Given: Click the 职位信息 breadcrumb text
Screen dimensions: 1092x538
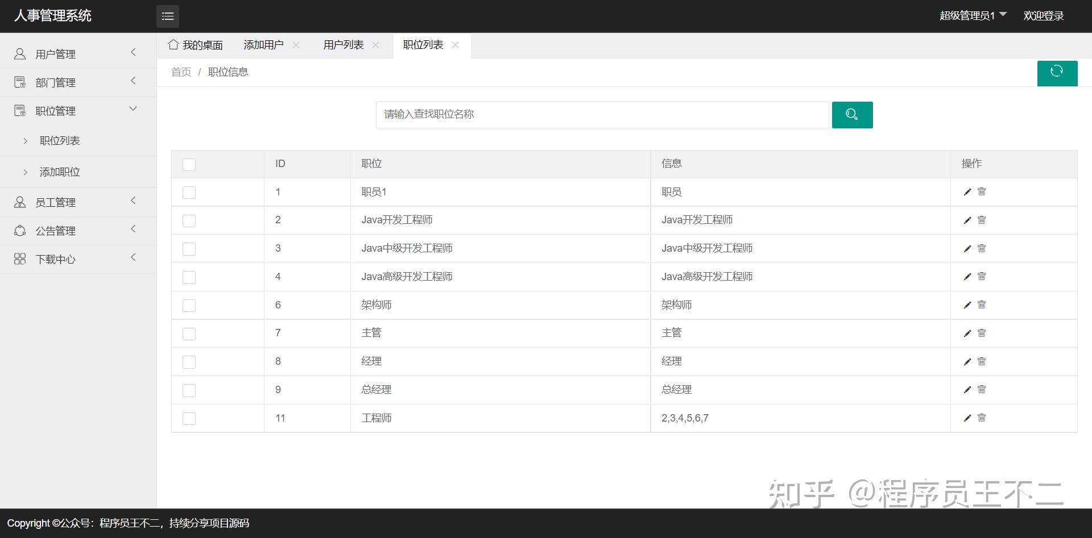Looking at the screenshot, I should point(228,72).
